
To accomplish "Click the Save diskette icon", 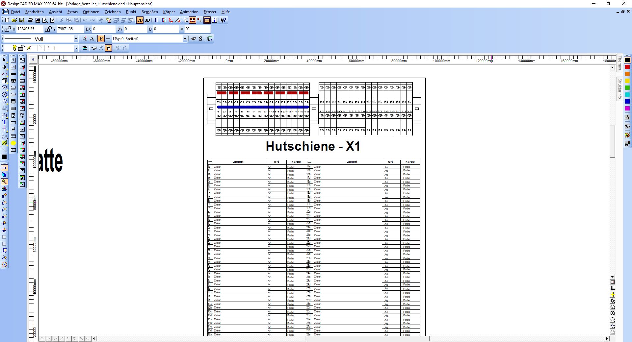I will (22, 20).
